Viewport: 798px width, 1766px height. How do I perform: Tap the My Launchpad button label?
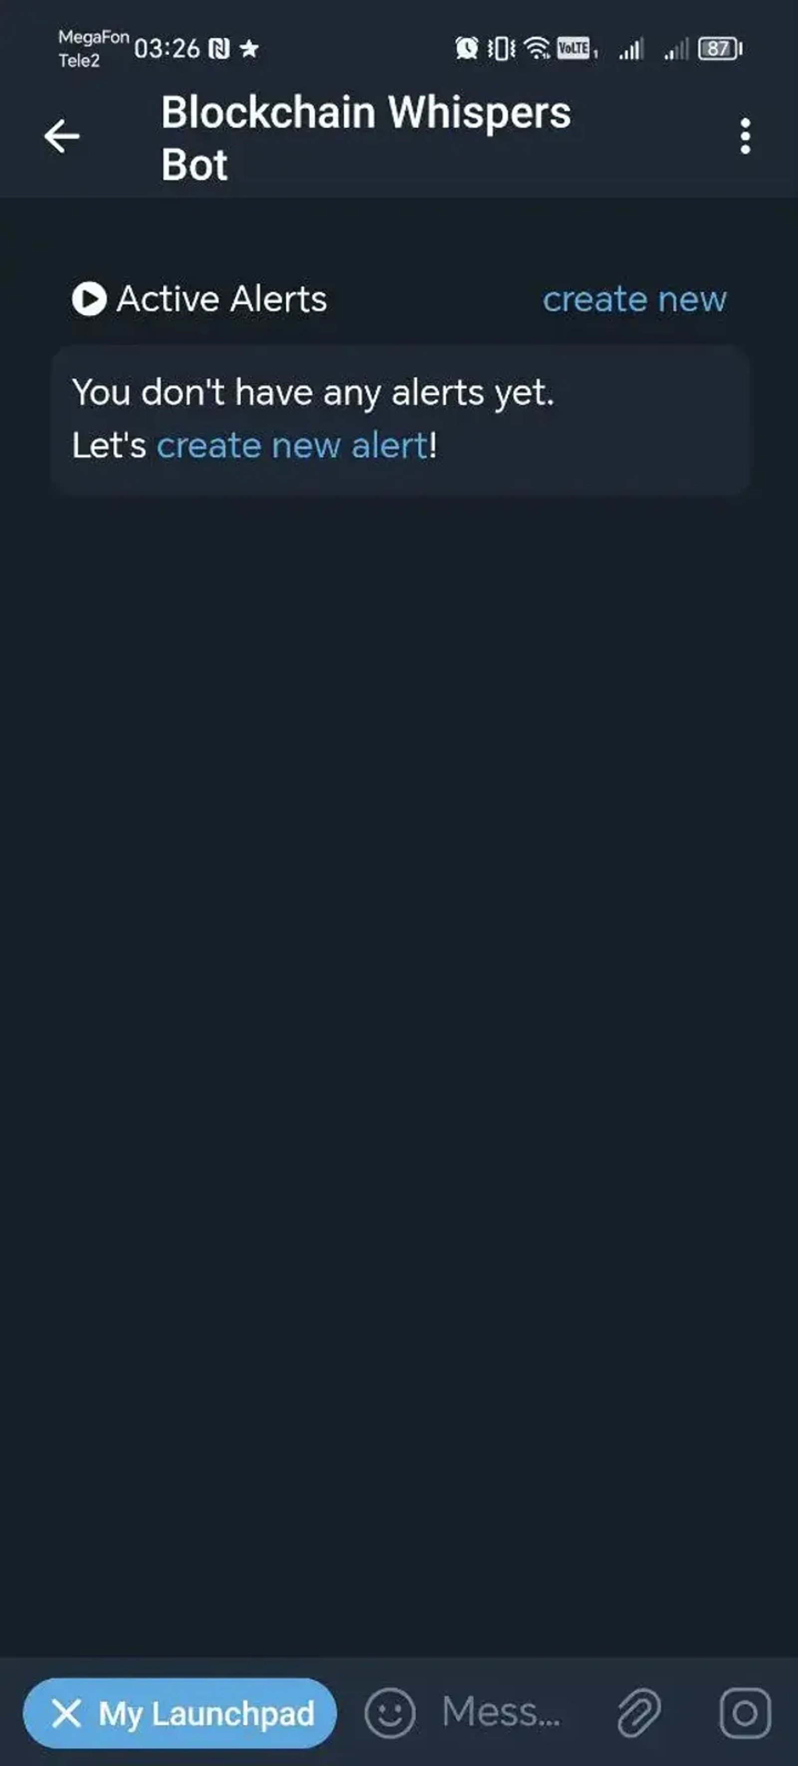(x=206, y=1713)
